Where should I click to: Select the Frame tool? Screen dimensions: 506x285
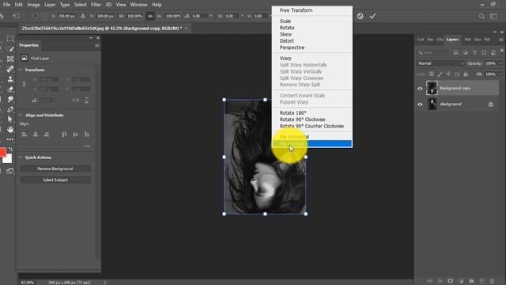click(10, 59)
